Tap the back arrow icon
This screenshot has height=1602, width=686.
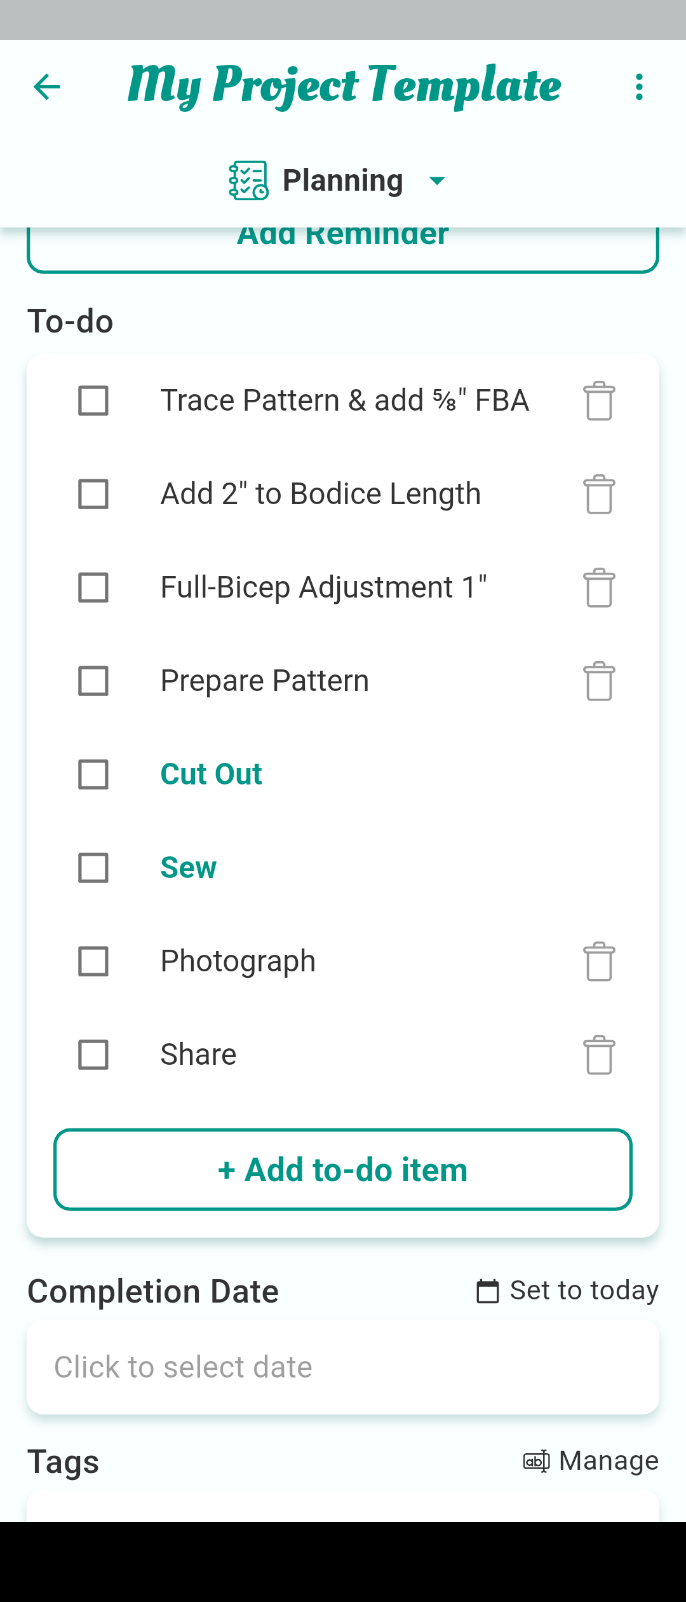(47, 87)
